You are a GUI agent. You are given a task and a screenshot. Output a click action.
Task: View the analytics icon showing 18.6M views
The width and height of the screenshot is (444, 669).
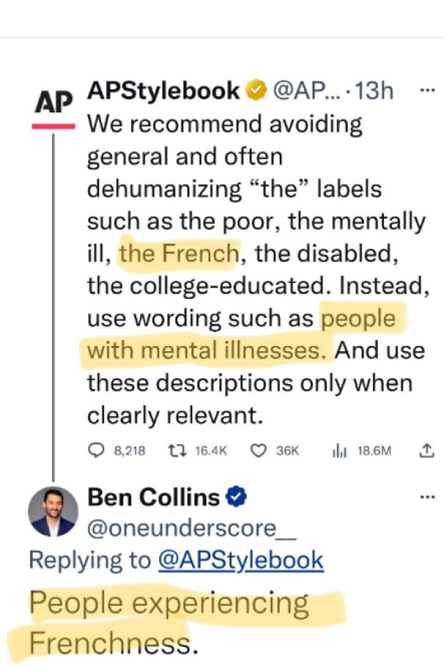click(339, 451)
